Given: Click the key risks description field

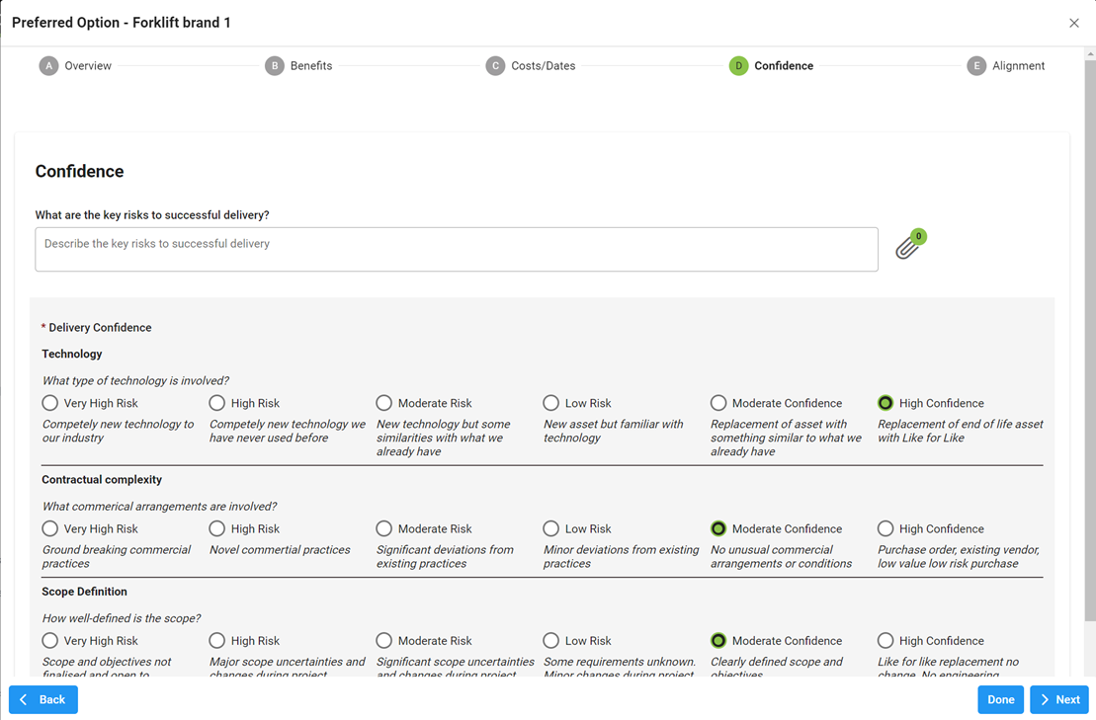Looking at the screenshot, I should pos(457,249).
